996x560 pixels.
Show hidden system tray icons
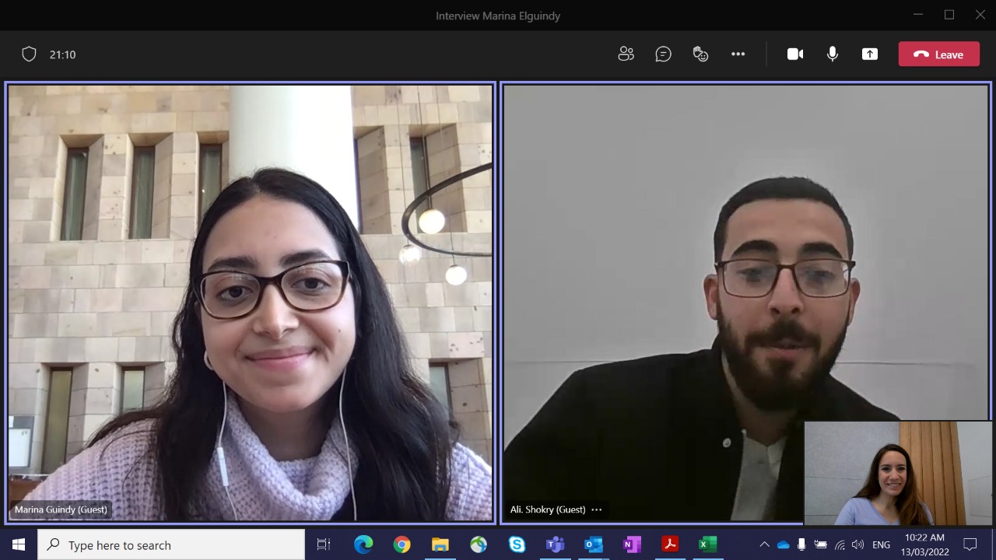(764, 544)
